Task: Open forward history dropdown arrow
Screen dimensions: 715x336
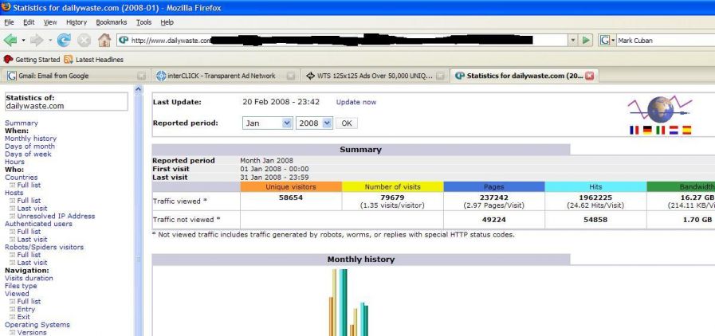Action: 49,41
